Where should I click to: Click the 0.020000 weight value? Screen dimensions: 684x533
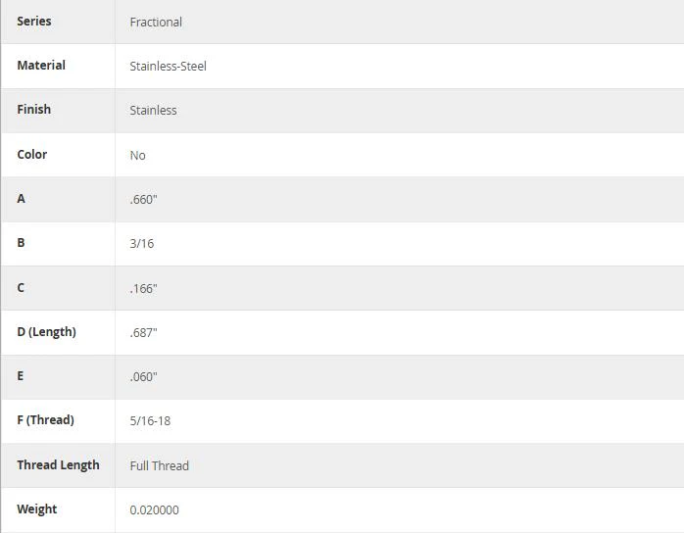coord(154,509)
